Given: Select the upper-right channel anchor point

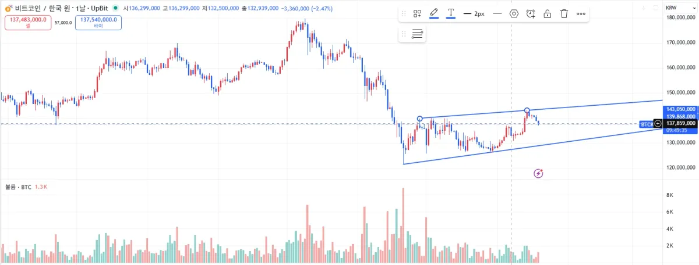Looking at the screenshot, I should [x=527, y=110].
